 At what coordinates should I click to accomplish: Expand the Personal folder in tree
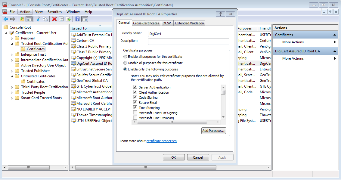click(x=12, y=38)
